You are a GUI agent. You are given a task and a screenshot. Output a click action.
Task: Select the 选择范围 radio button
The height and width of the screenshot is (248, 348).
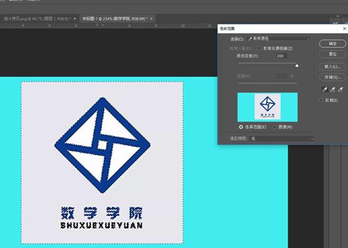(x=241, y=127)
